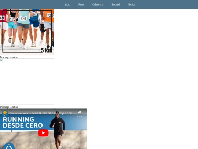Open the YouTube channel avatar icon
The height and width of the screenshot is (149, 198).
5,113
